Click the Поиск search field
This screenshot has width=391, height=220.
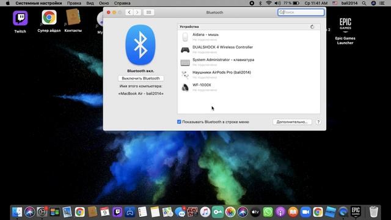[301, 12]
